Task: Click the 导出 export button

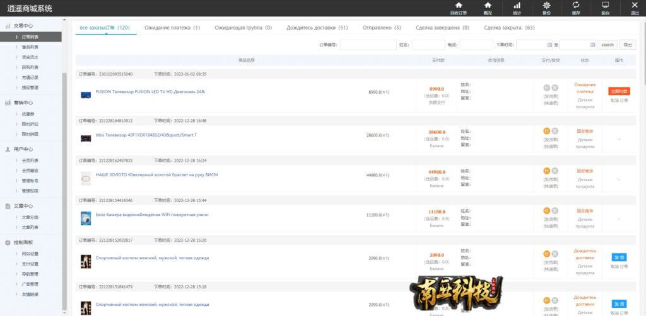Action: [x=628, y=45]
